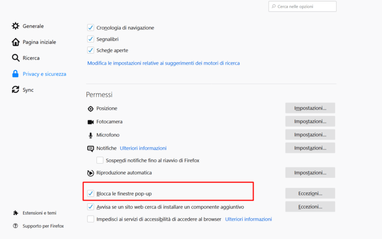Click the Supporto per Firefox help icon
The image size is (382, 239).
point(16,226)
